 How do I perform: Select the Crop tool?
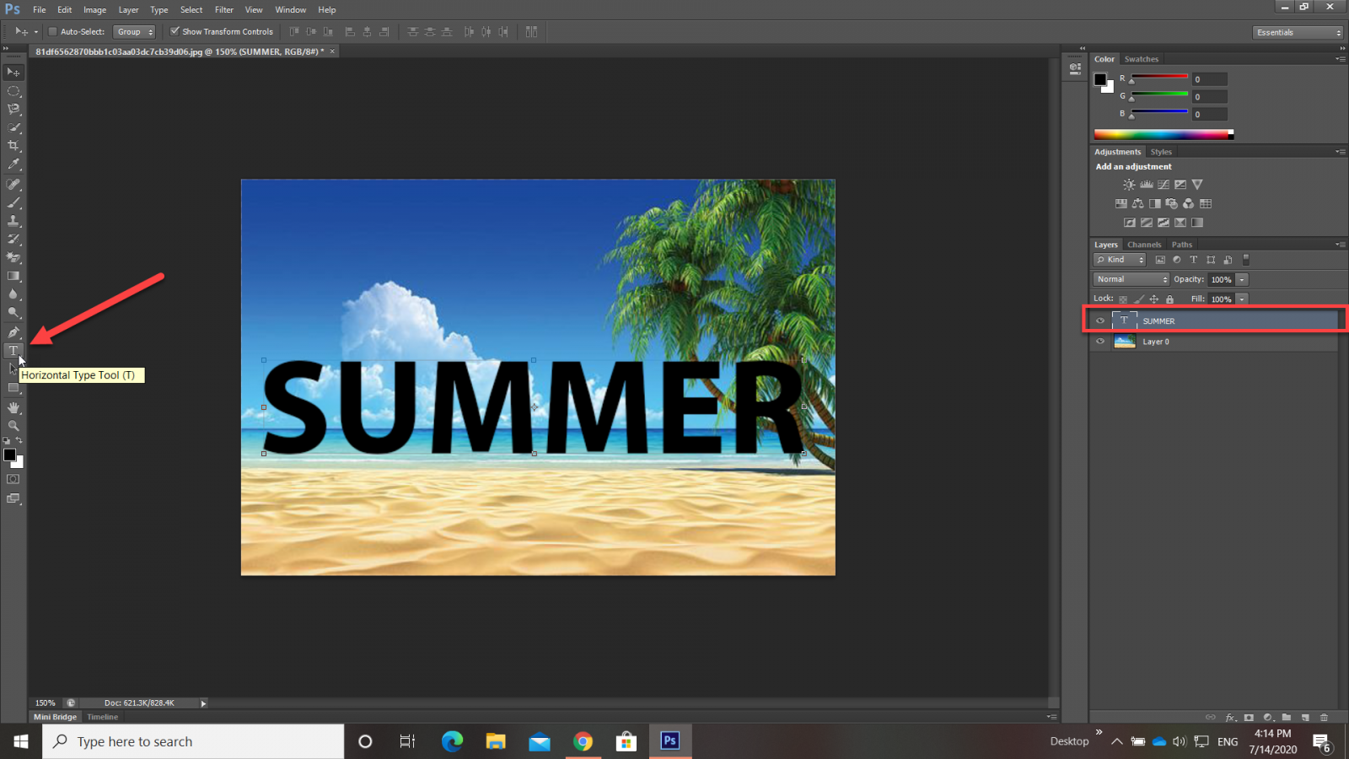pos(13,146)
